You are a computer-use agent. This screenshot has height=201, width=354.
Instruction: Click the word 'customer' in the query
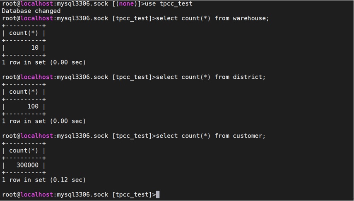pyautogui.click(x=248, y=136)
